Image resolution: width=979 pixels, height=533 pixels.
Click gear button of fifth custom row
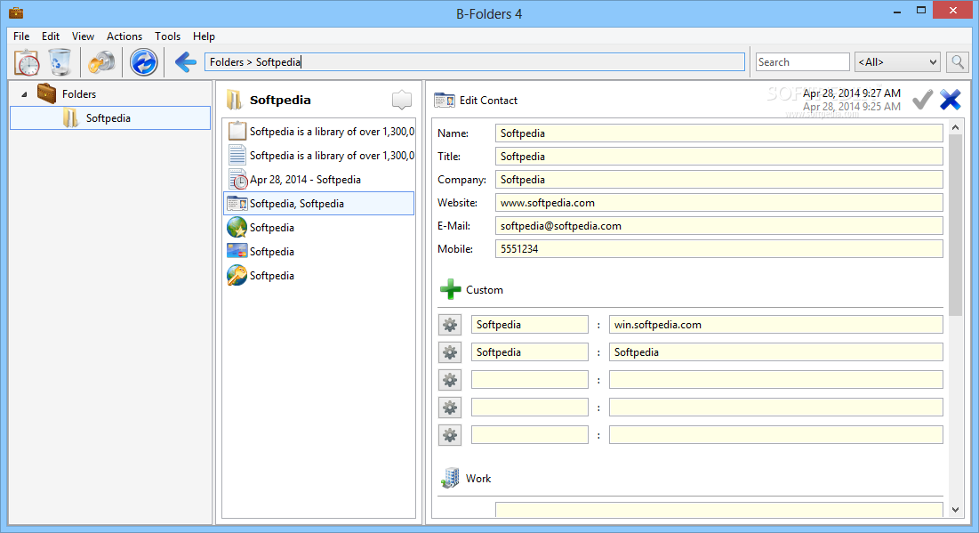pos(450,435)
